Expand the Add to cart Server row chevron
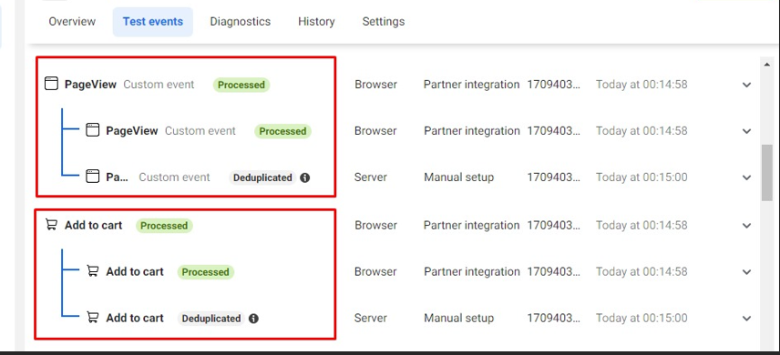The image size is (780, 355). click(746, 319)
